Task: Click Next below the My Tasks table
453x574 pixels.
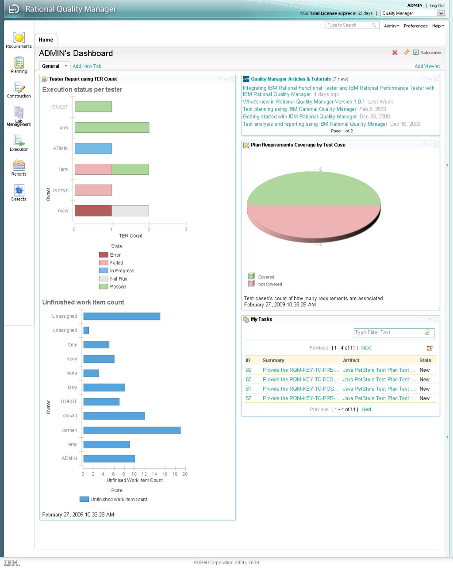Action: pos(366,410)
